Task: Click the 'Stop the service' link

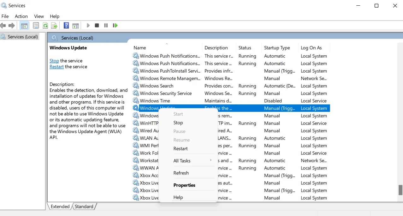Action: (x=54, y=61)
